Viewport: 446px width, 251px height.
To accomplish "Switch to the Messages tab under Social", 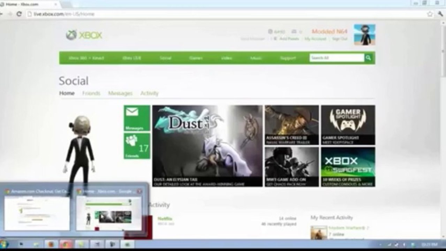I will (x=120, y=93).
